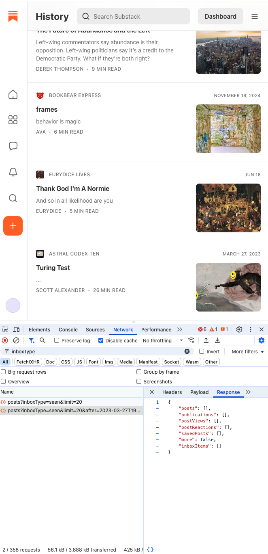Click the BOOKBEAR EXPRESS publication name
This screenshot has width=268, height=554.
pos(75,95)
